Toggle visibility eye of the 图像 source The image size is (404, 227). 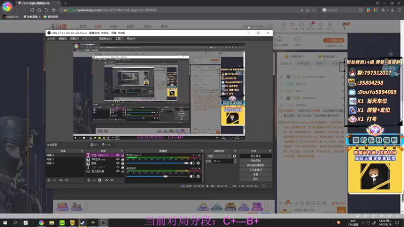[118, 163]
